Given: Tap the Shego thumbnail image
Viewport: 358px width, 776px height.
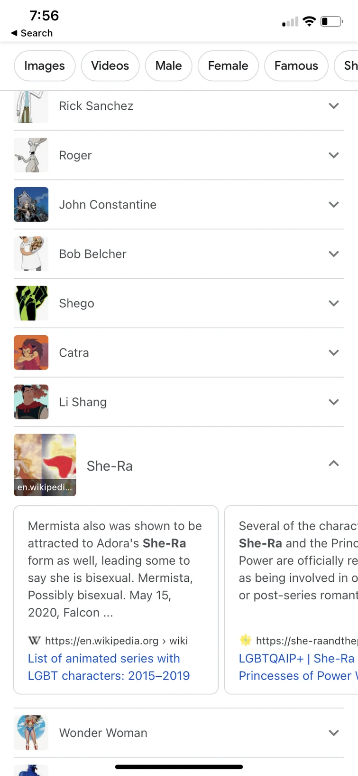Looking at the screenshot, I should point(31,303).
